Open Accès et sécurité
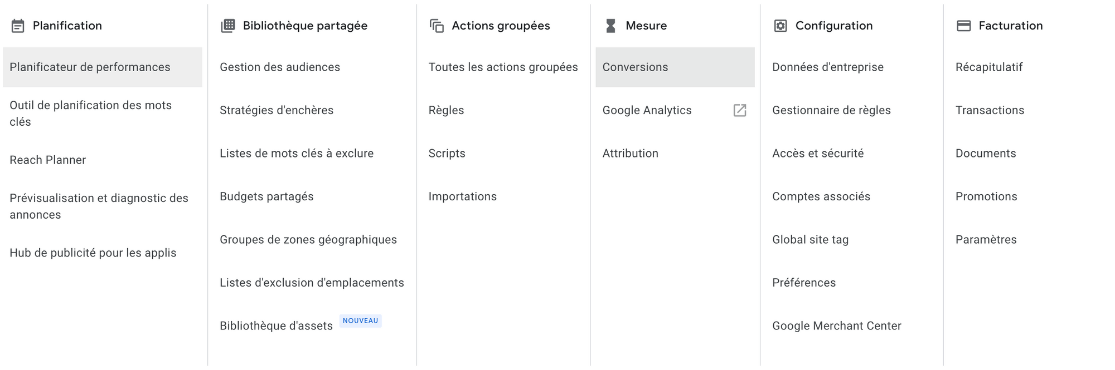Screen dimensions: 1115x370 pyautogui.click(x=818, y=154)
